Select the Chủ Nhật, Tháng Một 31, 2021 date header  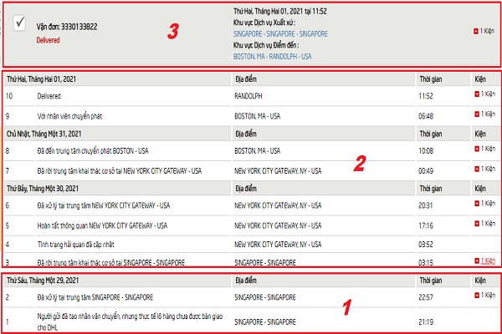coord(44,133)
